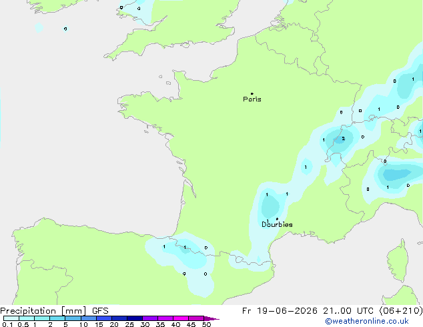Screen dimensions: 423x327
Task: Pick the 35–40 mm violet legend swatch
Action: [165, 318]
